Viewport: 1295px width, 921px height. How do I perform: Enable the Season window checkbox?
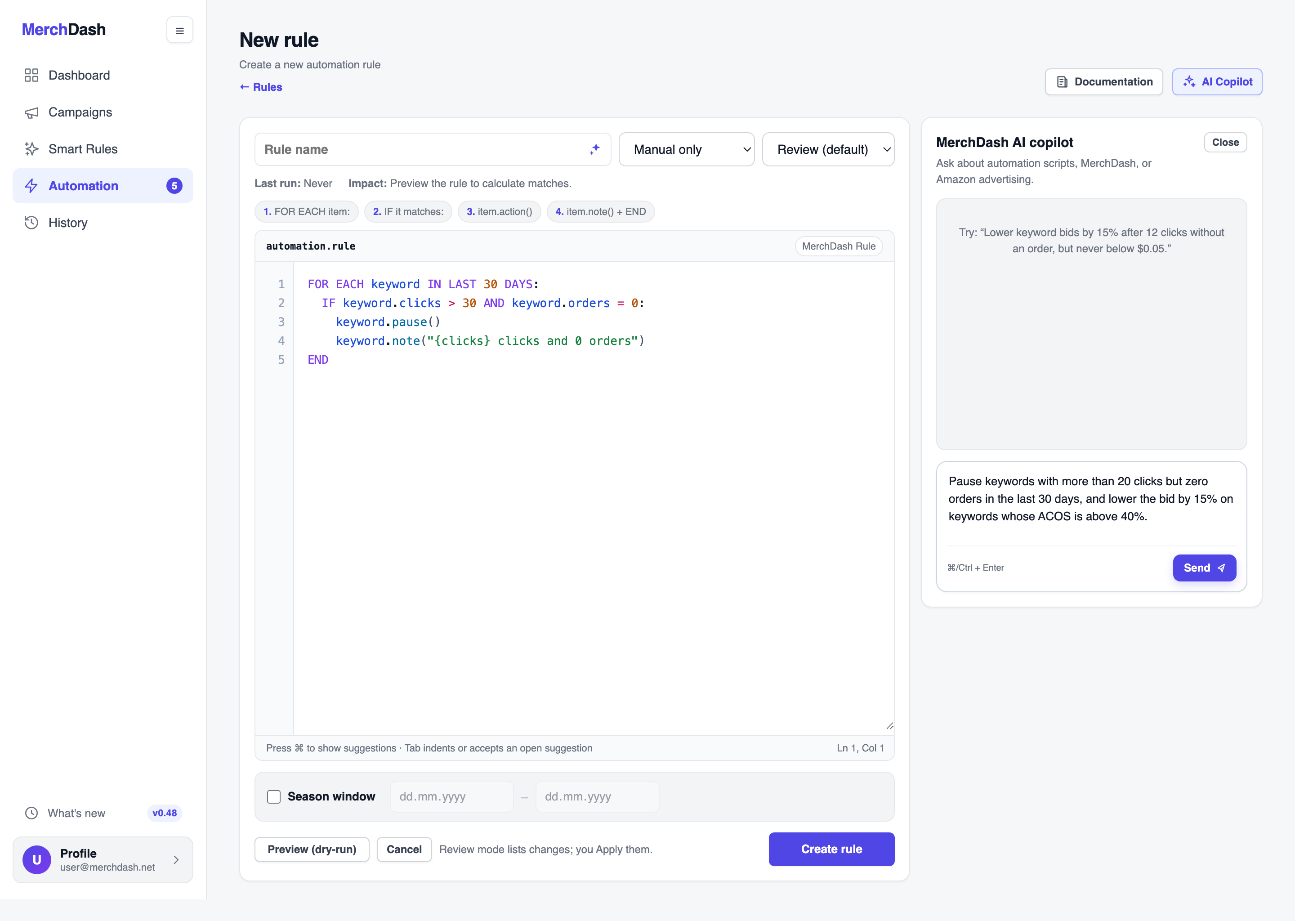pyautogui.click(x=274, y=797)
